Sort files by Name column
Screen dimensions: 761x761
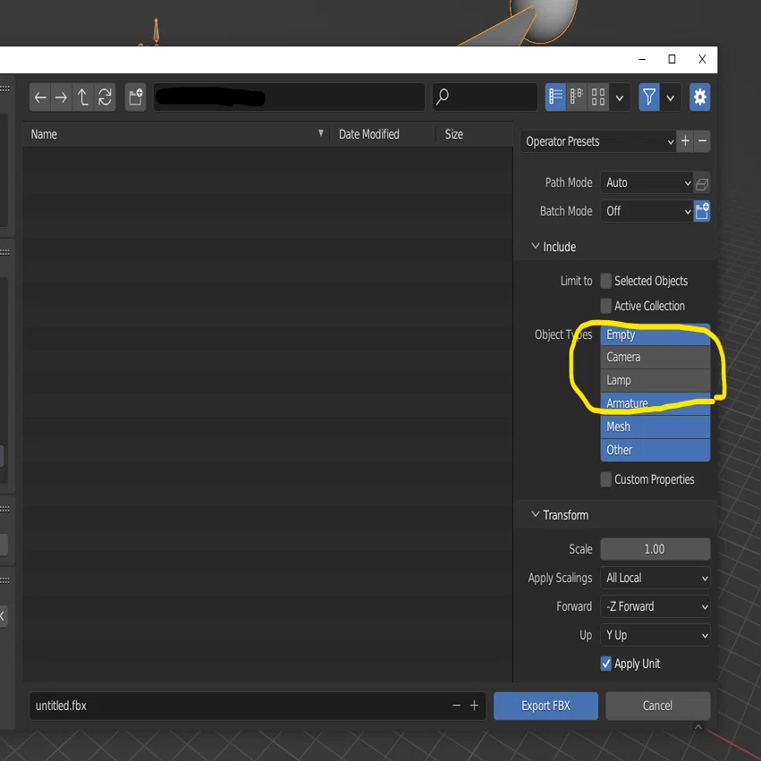pos(177,134)
